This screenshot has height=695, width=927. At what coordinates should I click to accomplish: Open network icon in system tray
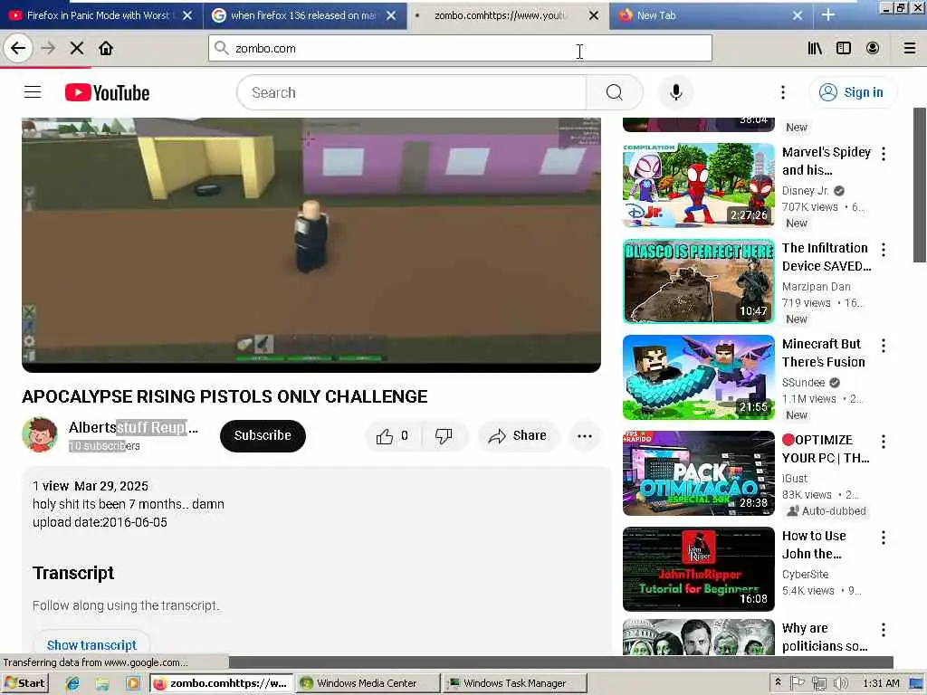(x=818, y=683)
